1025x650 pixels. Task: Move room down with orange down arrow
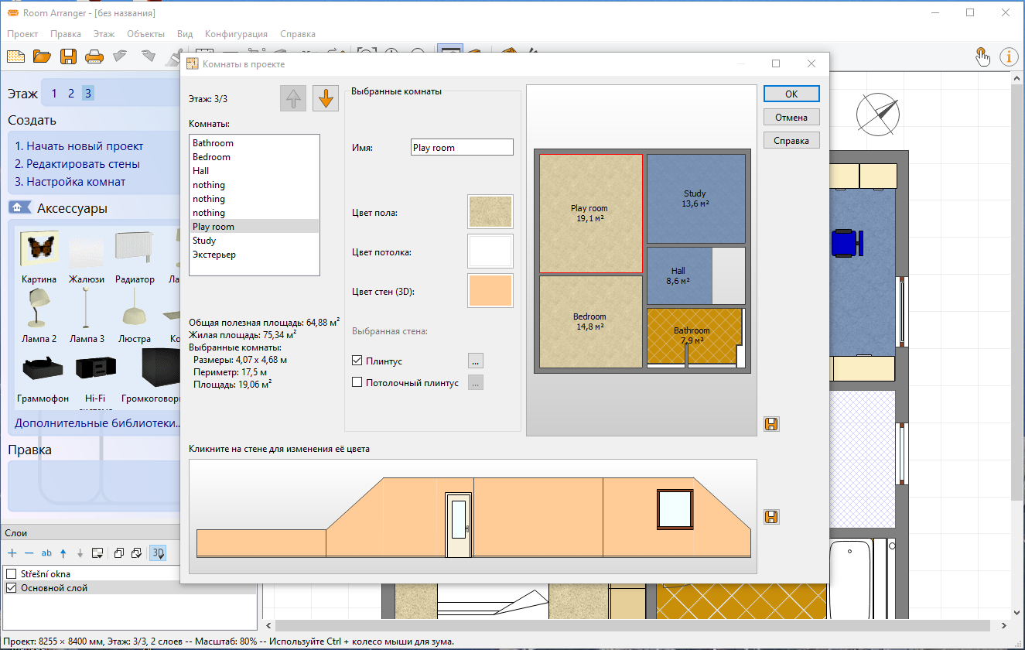click(326, 98)
